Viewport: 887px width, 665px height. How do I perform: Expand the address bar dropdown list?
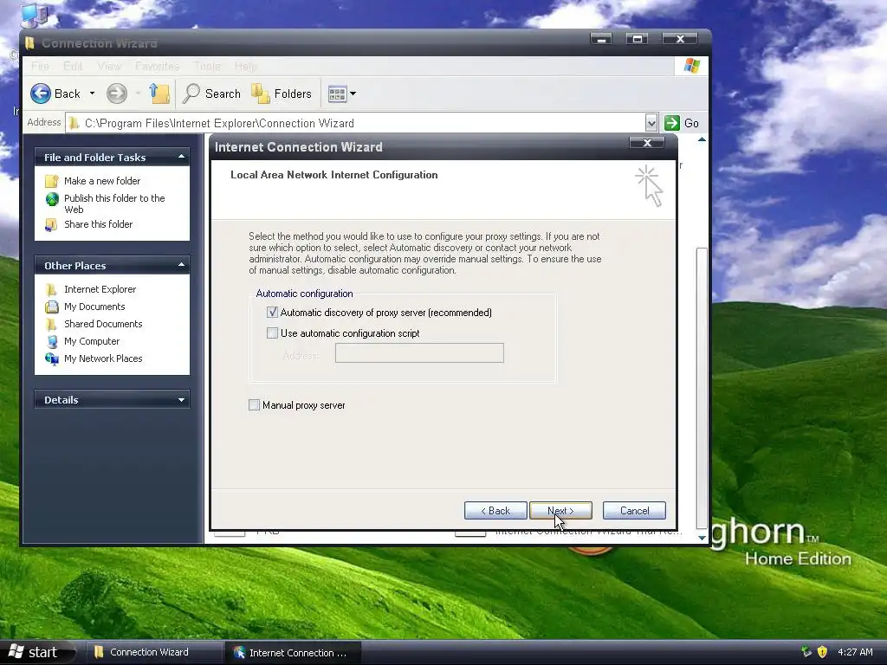[651, 123]
